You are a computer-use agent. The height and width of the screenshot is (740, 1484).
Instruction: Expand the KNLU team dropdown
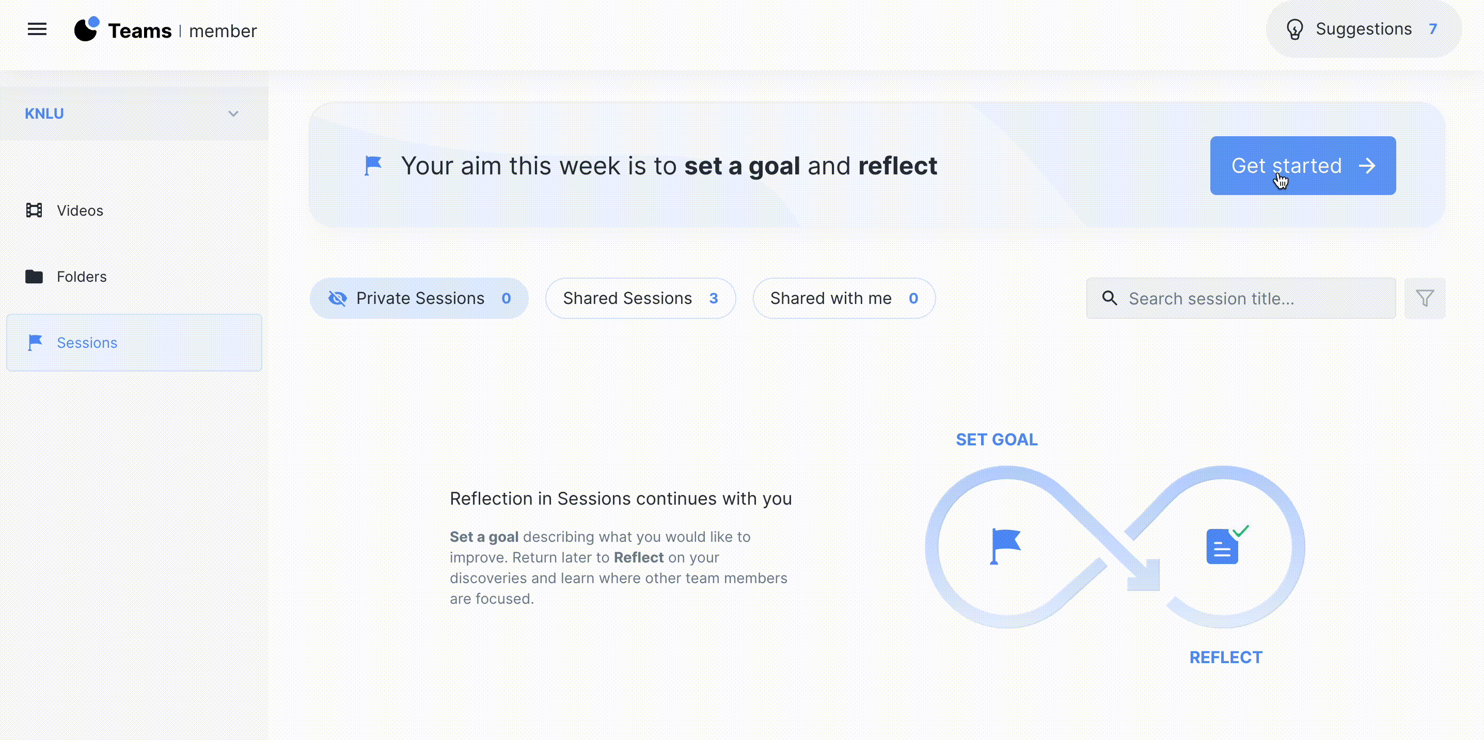pyautogui.click(x=133, y=114)
